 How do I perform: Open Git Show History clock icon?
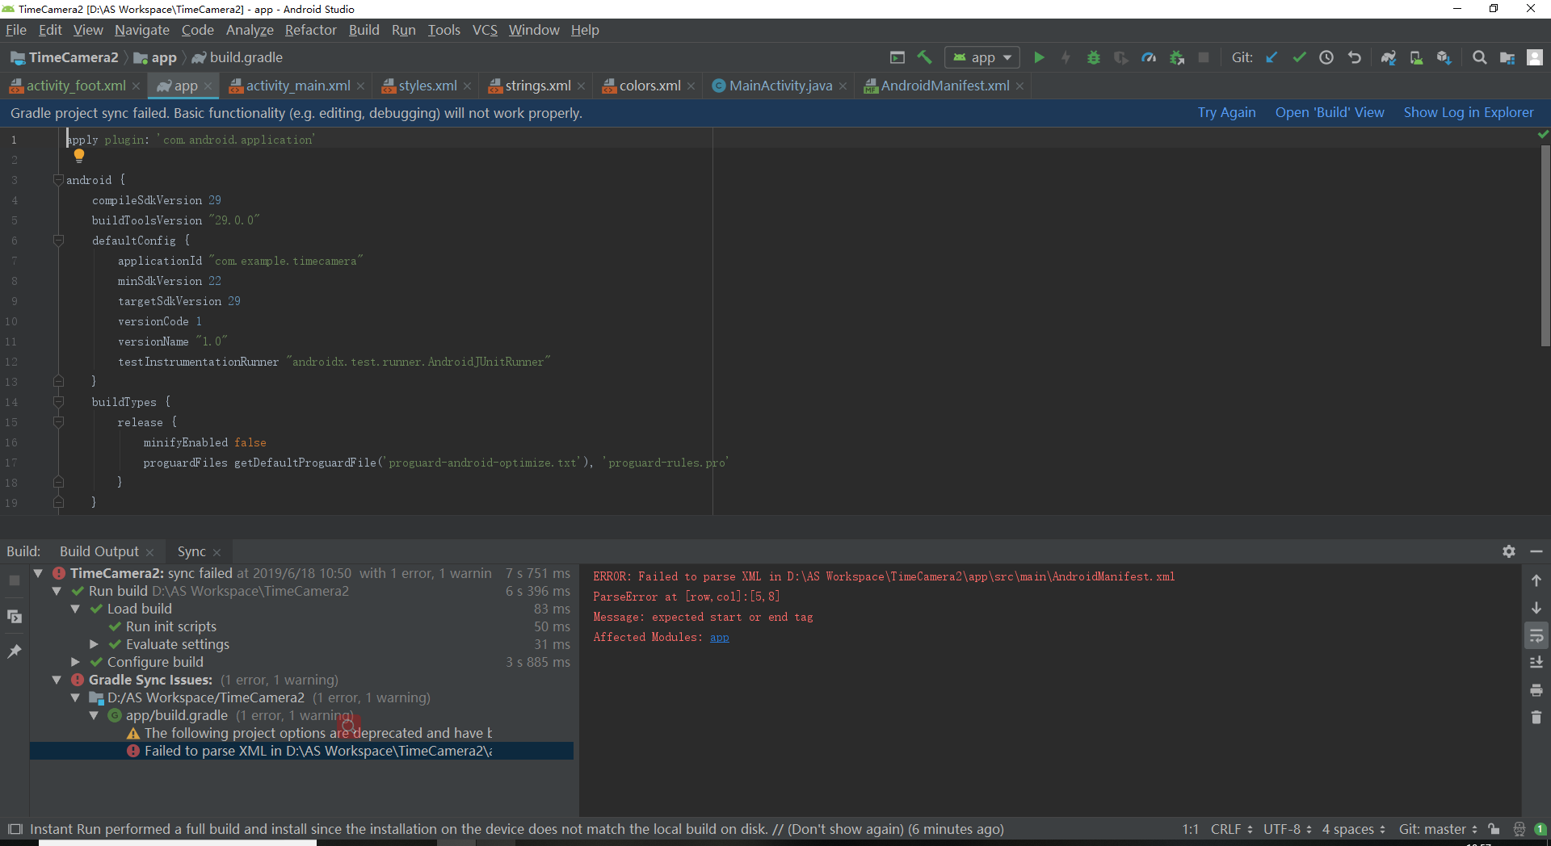click(x=1326, y=57)
